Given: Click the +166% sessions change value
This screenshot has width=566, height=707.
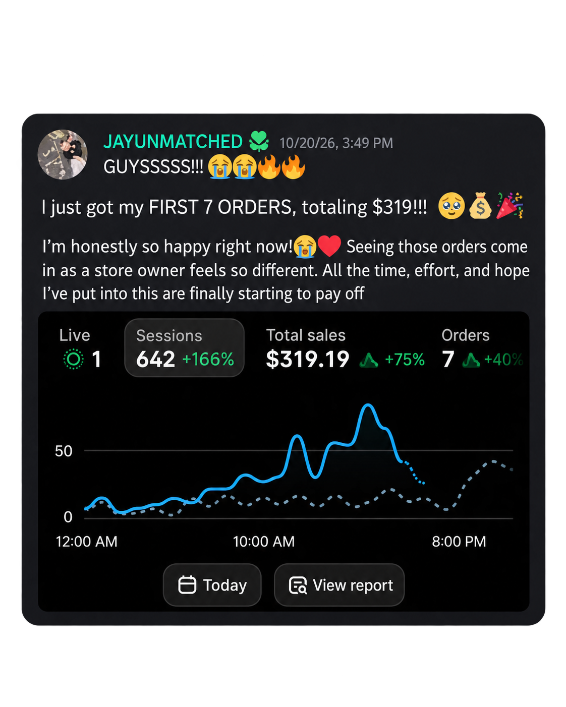Looking at the screenshot, I should point(208,360).
